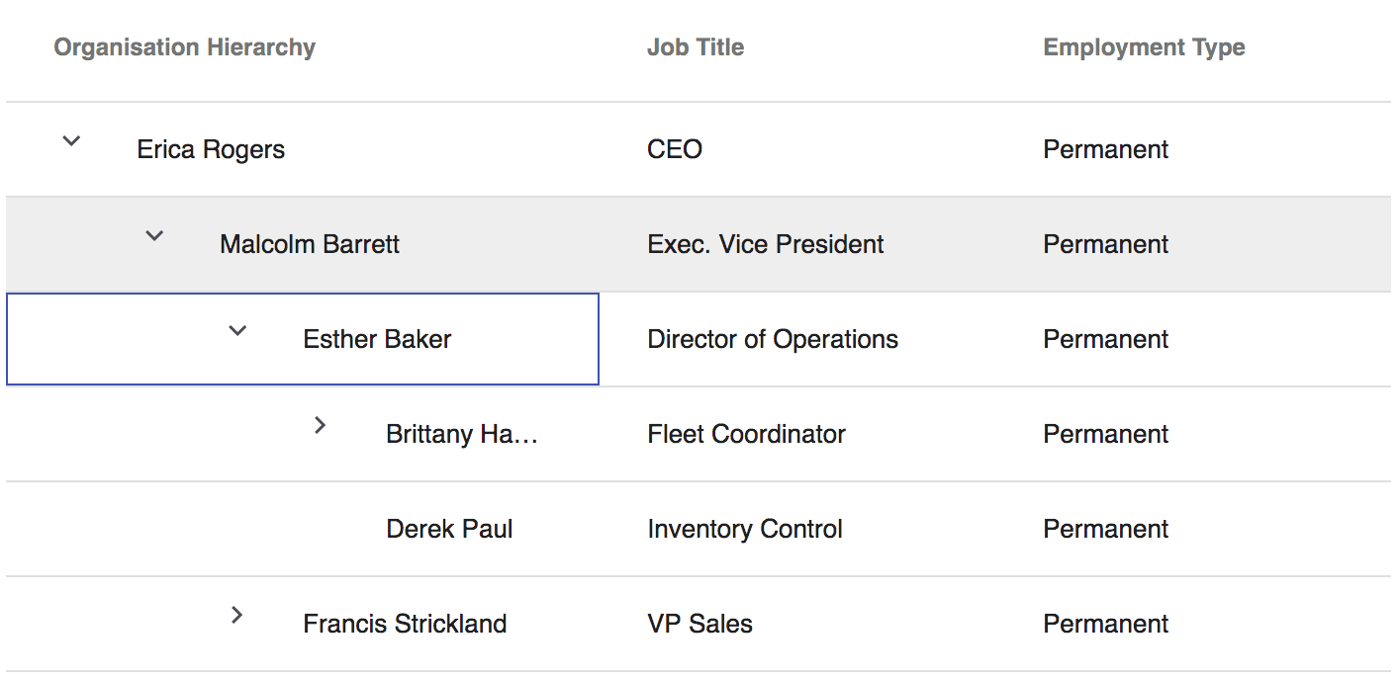Click the Fleet Coordinator cell
Viewport: 1399px width, 682px height.
click(746, 434)
